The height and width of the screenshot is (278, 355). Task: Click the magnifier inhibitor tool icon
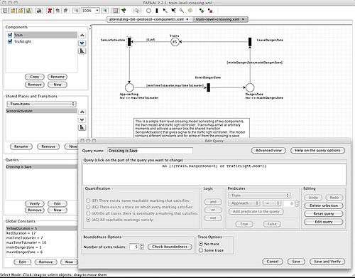(182, 11)
